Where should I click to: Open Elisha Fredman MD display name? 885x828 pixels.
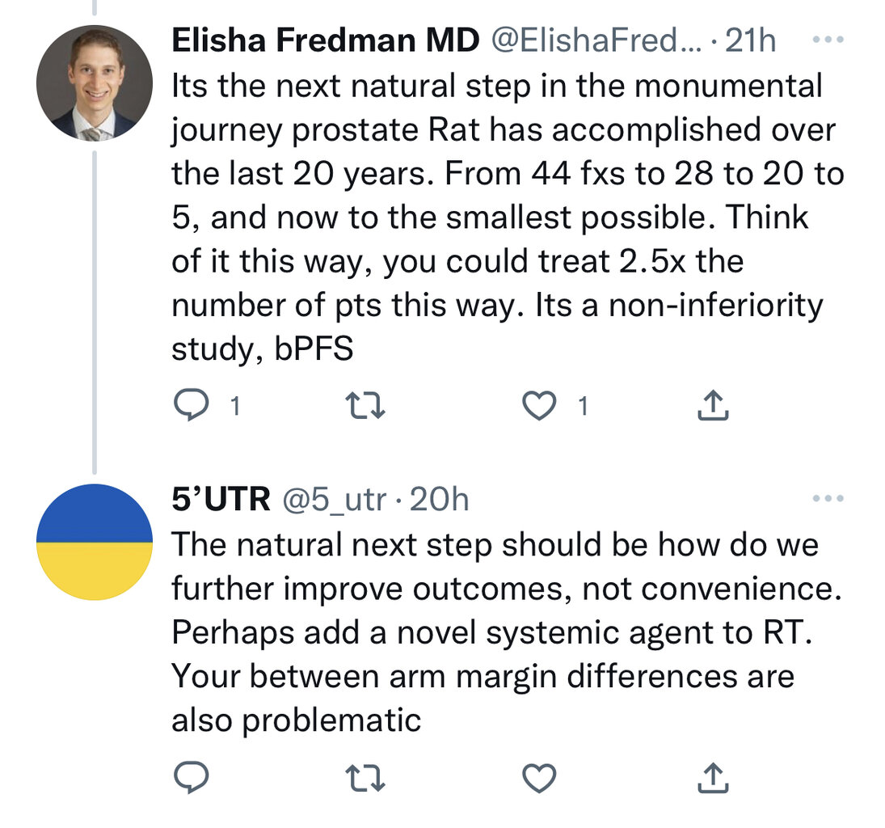pyautogui.click(x=326, y=40)
